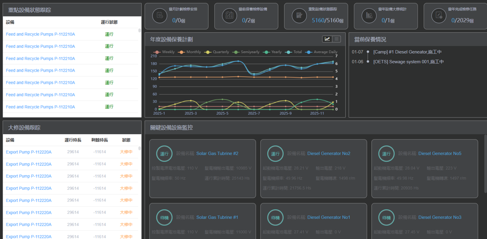Viewport: 487px width, 239px height.
Task: Click 運行累計時間 20935 Hs reading
Action: [x=396, y=188]
